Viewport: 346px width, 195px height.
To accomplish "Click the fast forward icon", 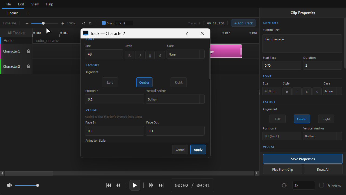I will [151, 185].
